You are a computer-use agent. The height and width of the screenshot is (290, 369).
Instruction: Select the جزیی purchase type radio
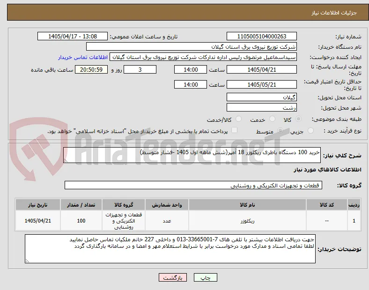(x=310, y=130)
